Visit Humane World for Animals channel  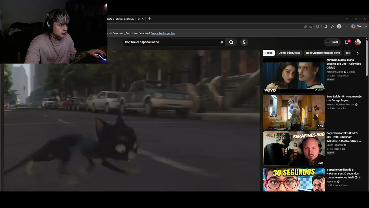point(340,105)
